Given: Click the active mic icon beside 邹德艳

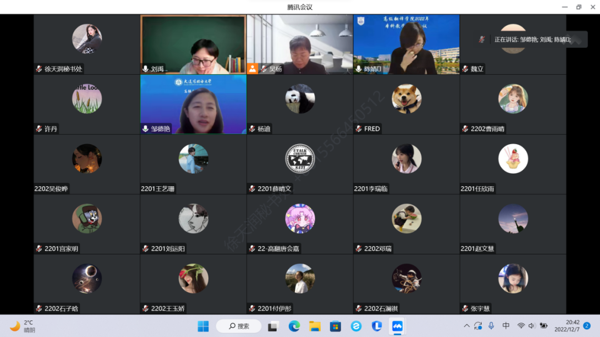Looking at the screenshot, I should click(x=146, y=129).
